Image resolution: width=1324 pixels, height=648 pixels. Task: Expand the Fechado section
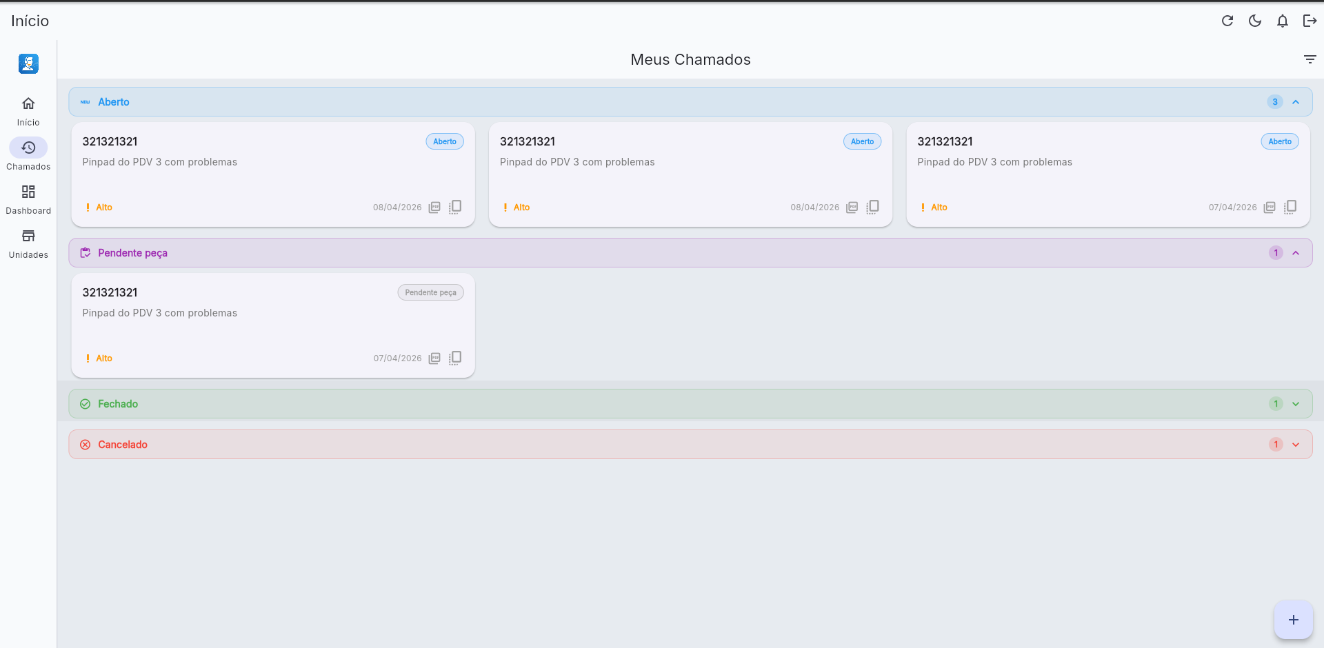(1296, 404)
